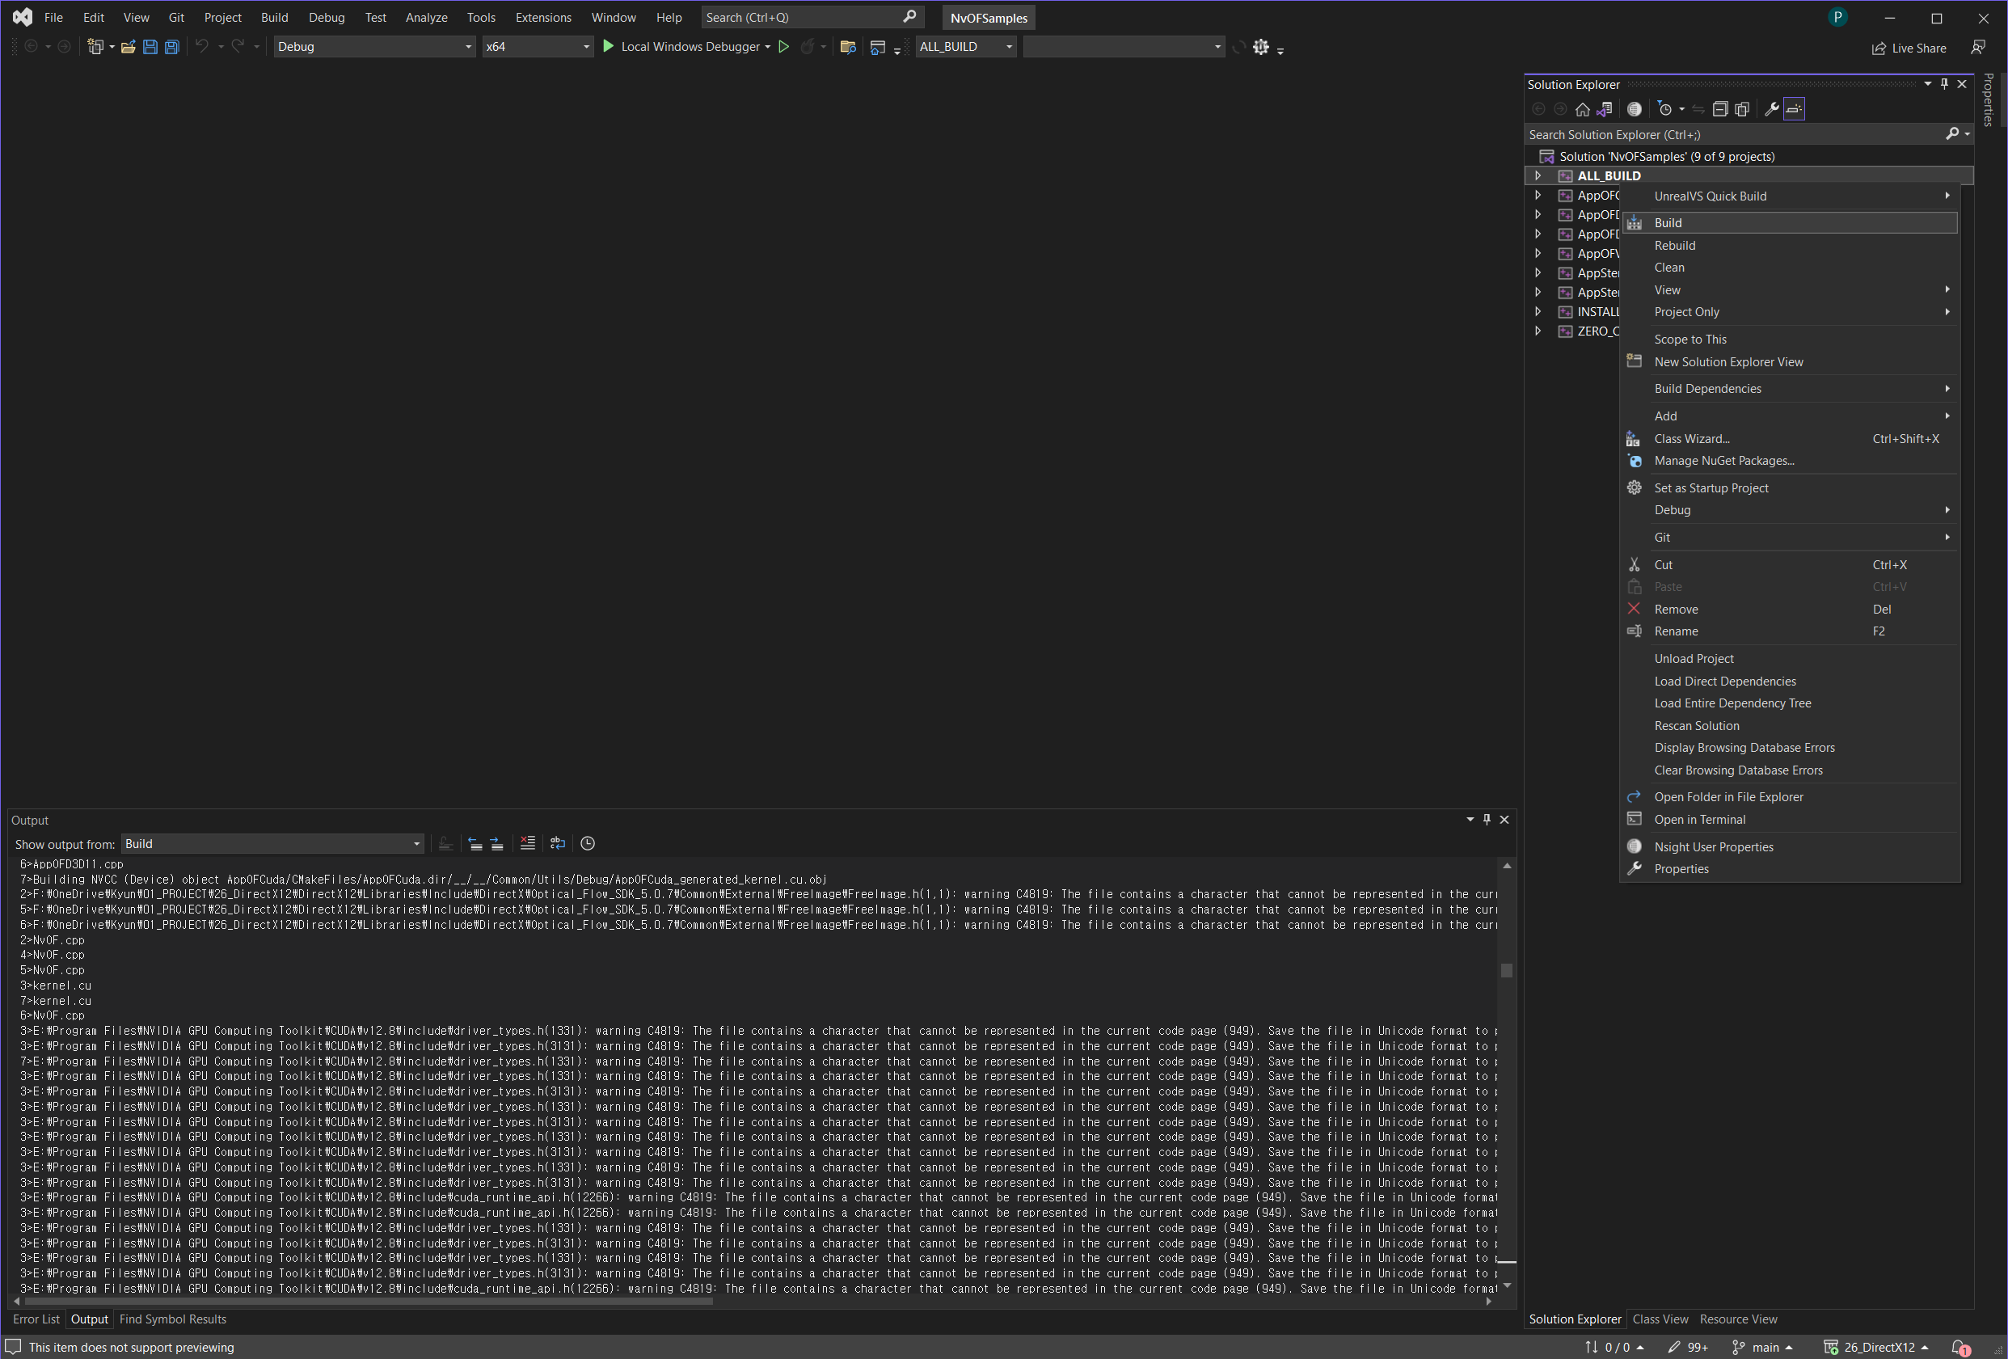Click the Search Solution Explorer field
The image size is (2008, 1359).
[1732, 135]
